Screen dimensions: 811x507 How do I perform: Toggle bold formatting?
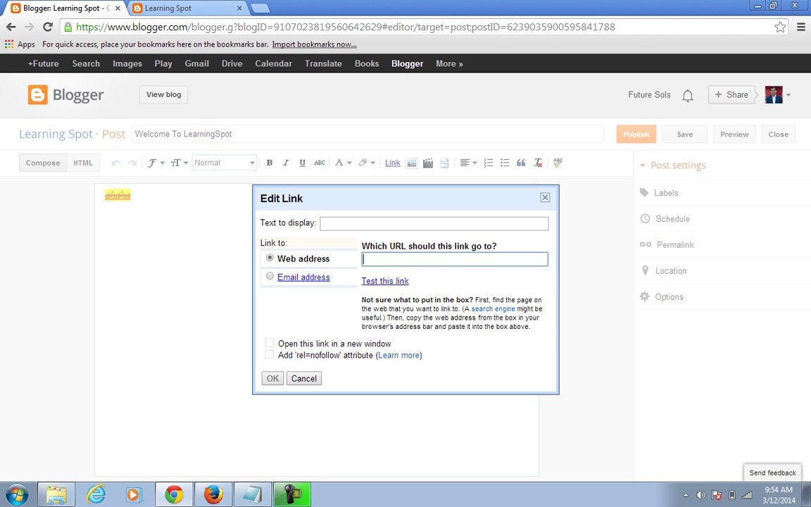[x=270, y=163]
